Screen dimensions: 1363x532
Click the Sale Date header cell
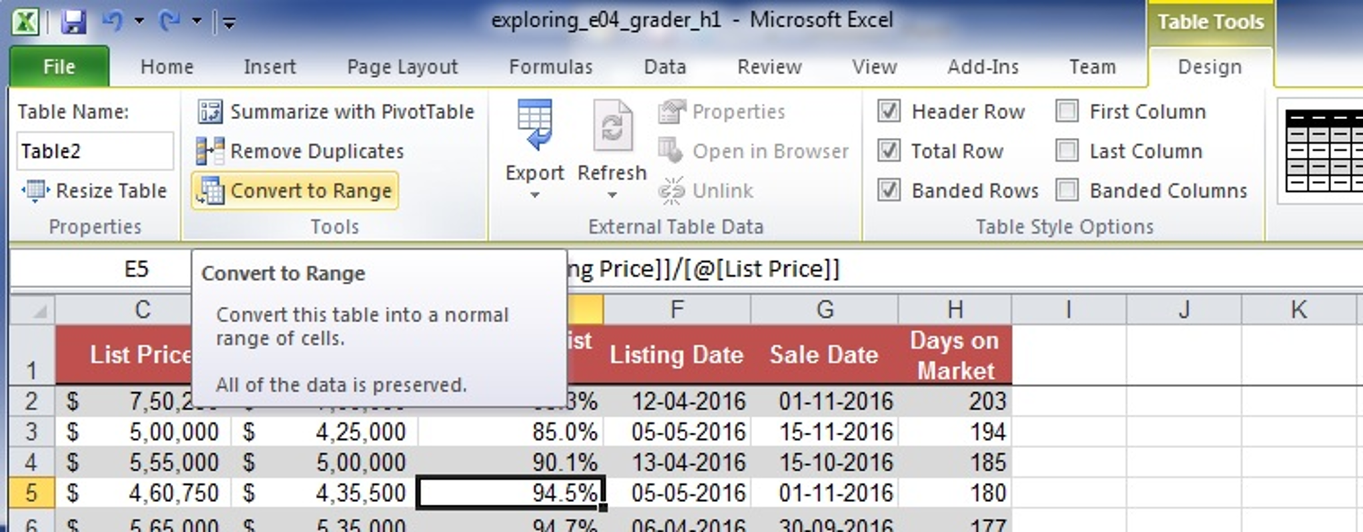point(825,355)
